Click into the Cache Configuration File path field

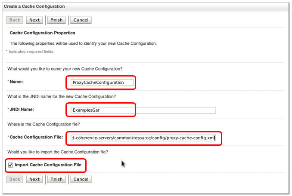click(x=143, y=138)
